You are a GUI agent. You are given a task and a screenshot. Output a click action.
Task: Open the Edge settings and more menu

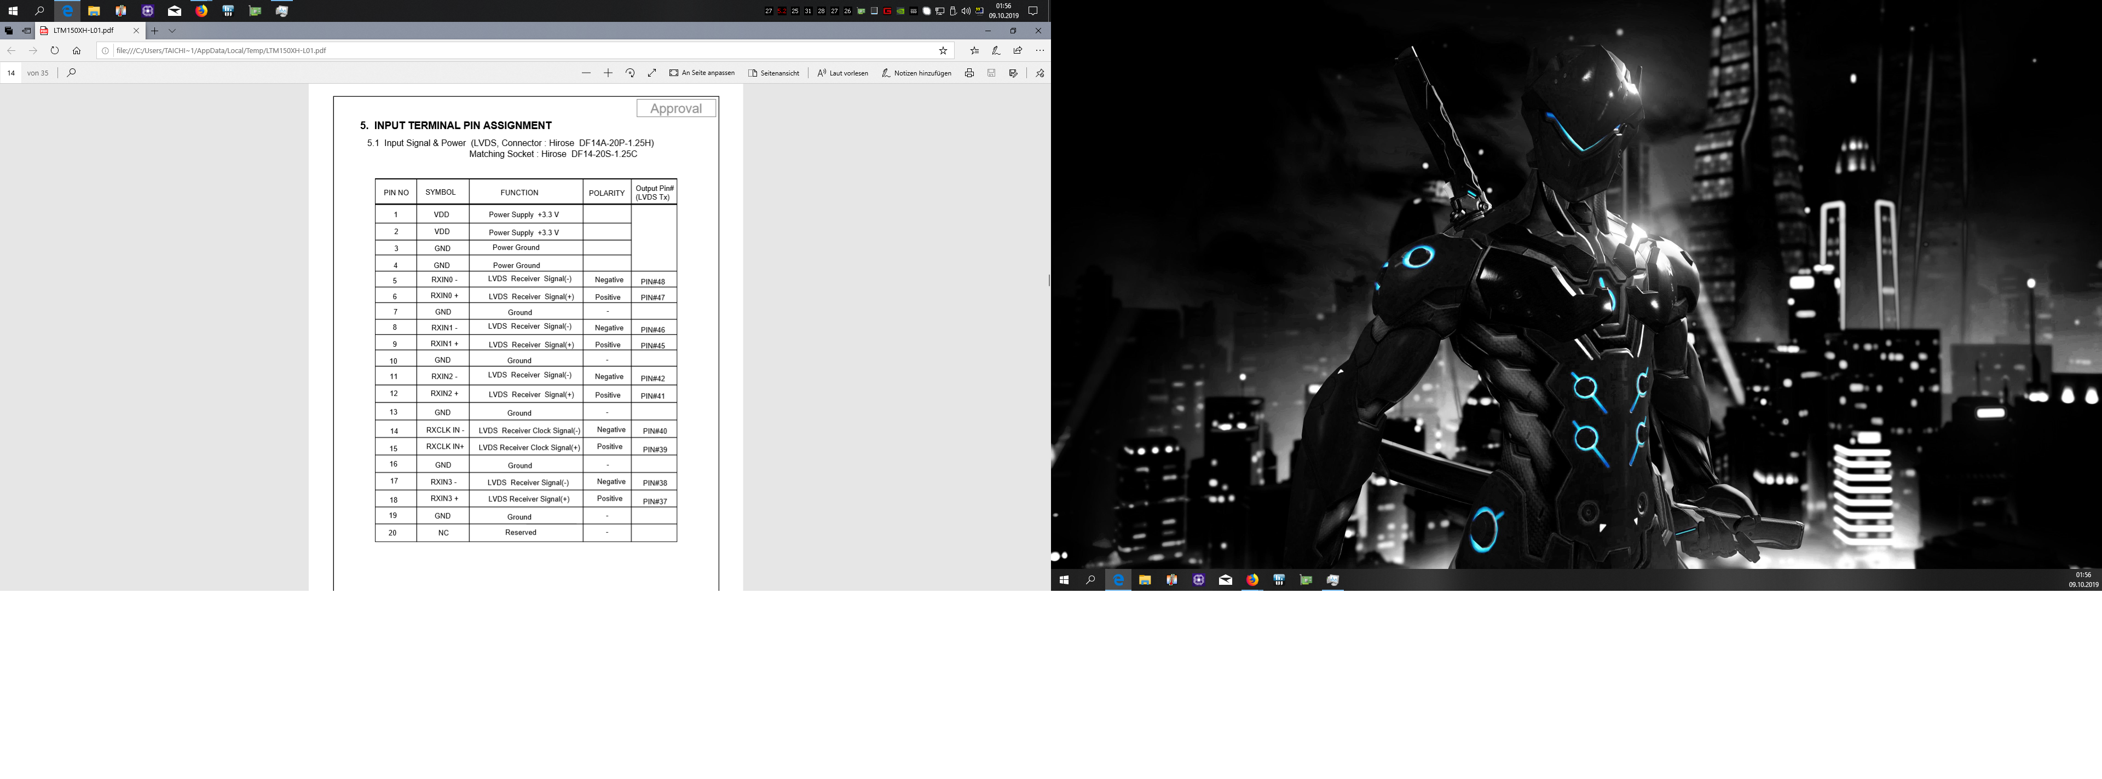pyautogui.click(x=1040, y=50)
